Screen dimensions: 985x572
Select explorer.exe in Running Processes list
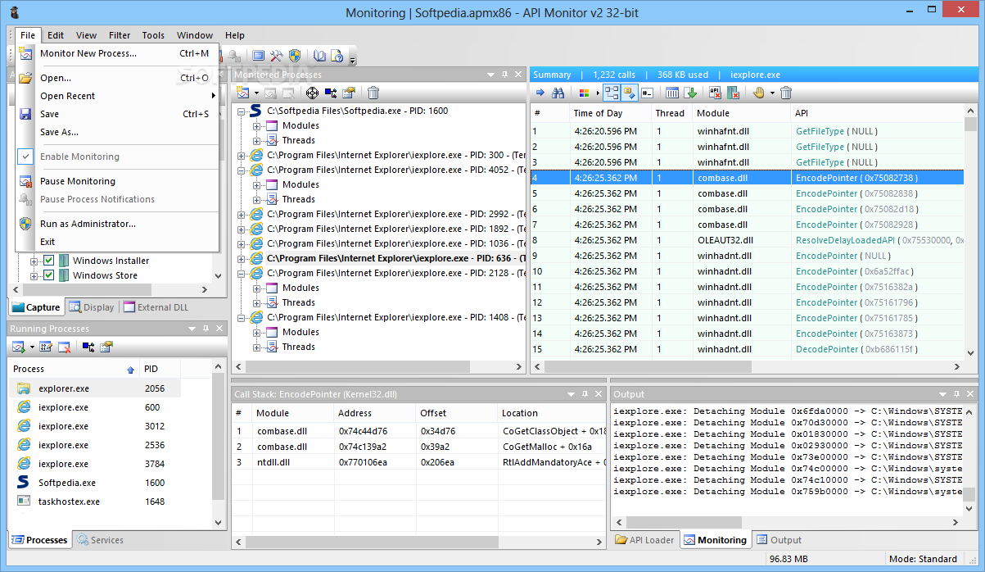[95, 388]
